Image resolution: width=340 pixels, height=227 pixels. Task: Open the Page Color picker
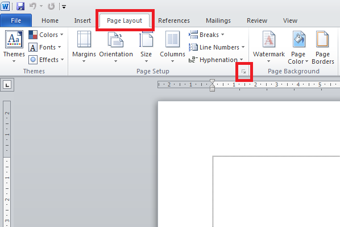(x=298, y=47)
